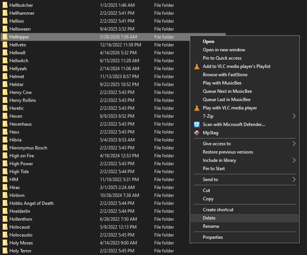The image size is (307, 255).
Task: Select Pin to Start
Action: click(x=214, y=169)
